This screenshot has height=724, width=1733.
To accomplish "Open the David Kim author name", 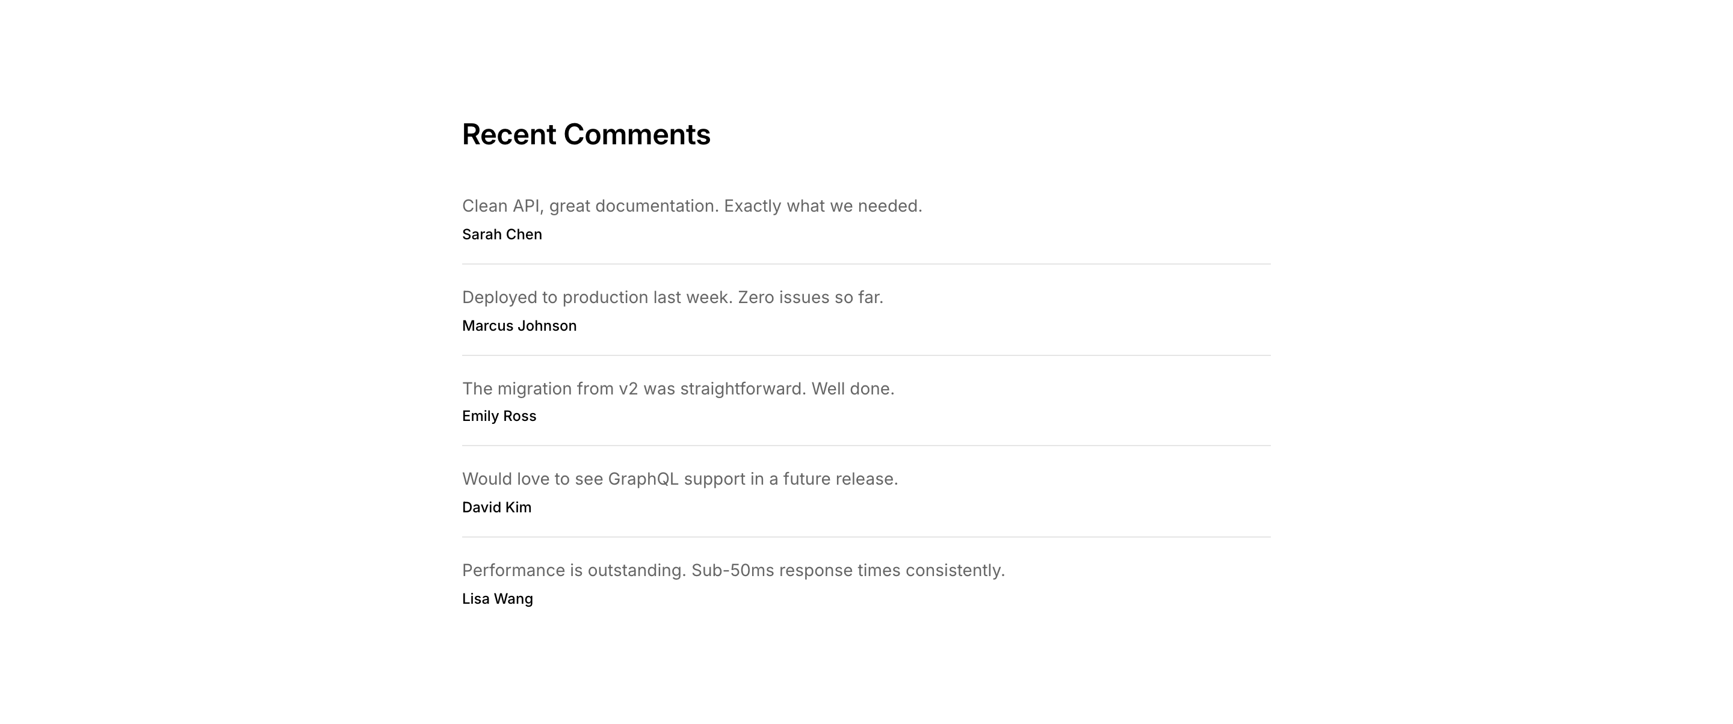I will click(x=496, y=508).
